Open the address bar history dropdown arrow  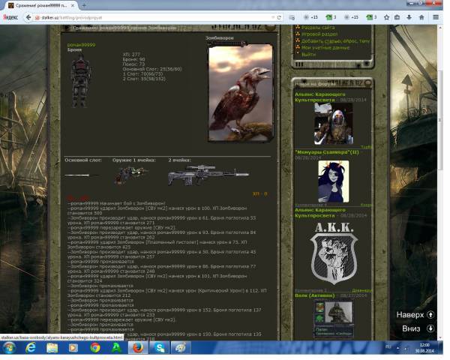[273, 17]
